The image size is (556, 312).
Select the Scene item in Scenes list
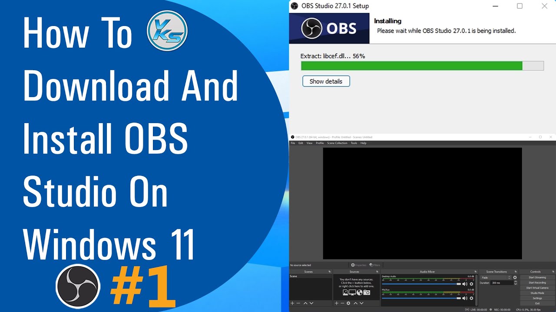311,276
